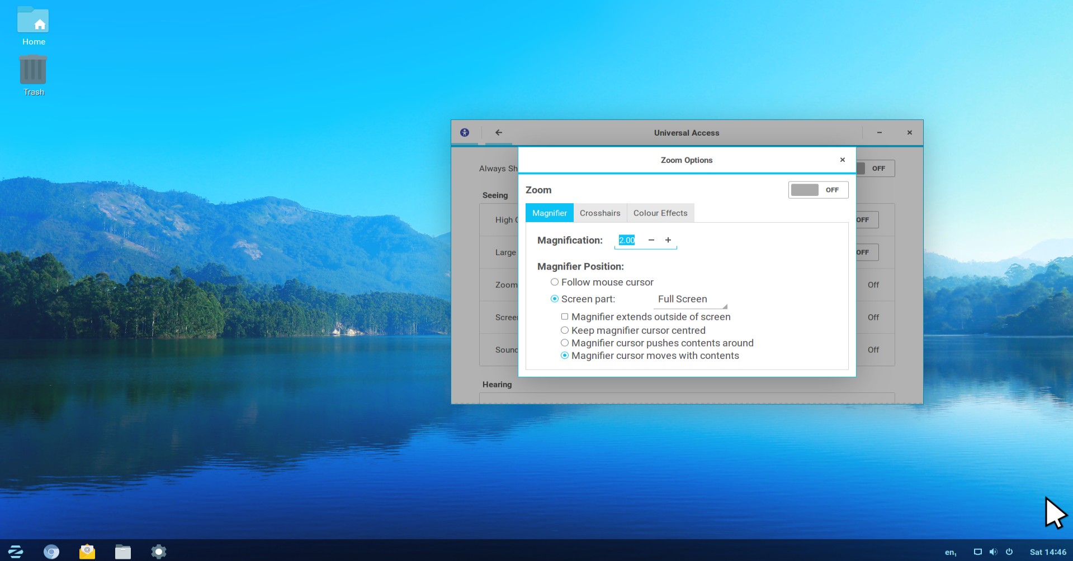Open the Full Screen screen part dropdown
This screenshot has width=1073, height=561.
point(691,299)
